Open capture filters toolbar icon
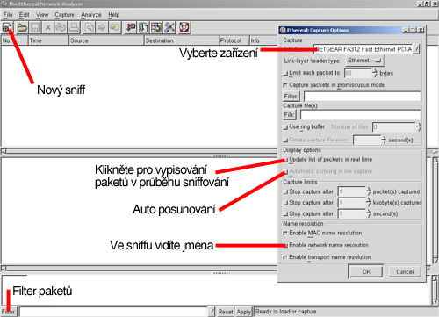This screenshot has height=317, width=439. (130, 27)
